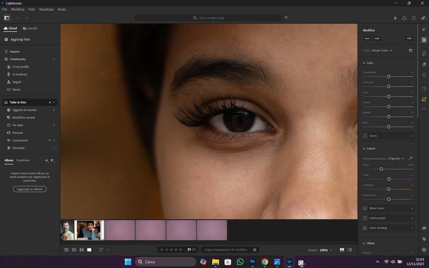This screenshot has width=429, height=268.
Task: Toggle HDR editing mode
Action: [x=409, y=39]
